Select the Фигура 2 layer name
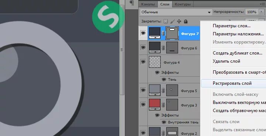Screen dimensions: 266x136 (x=189, y=133)
